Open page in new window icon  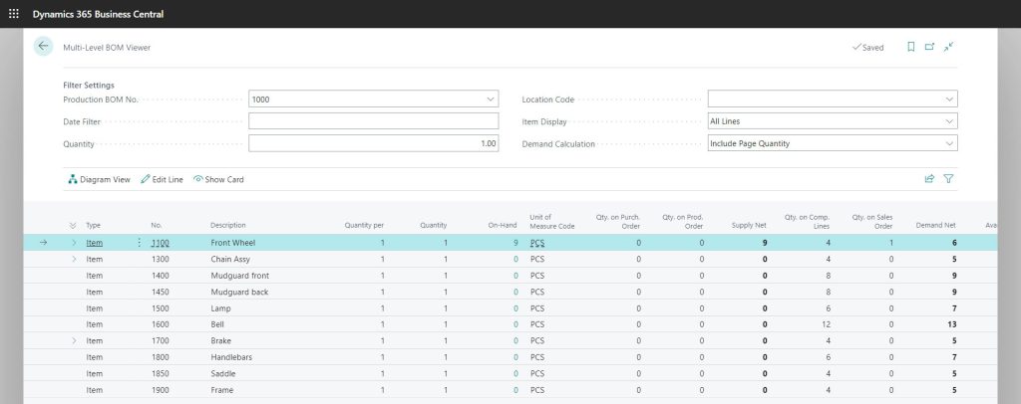click(x=929, y=47)
